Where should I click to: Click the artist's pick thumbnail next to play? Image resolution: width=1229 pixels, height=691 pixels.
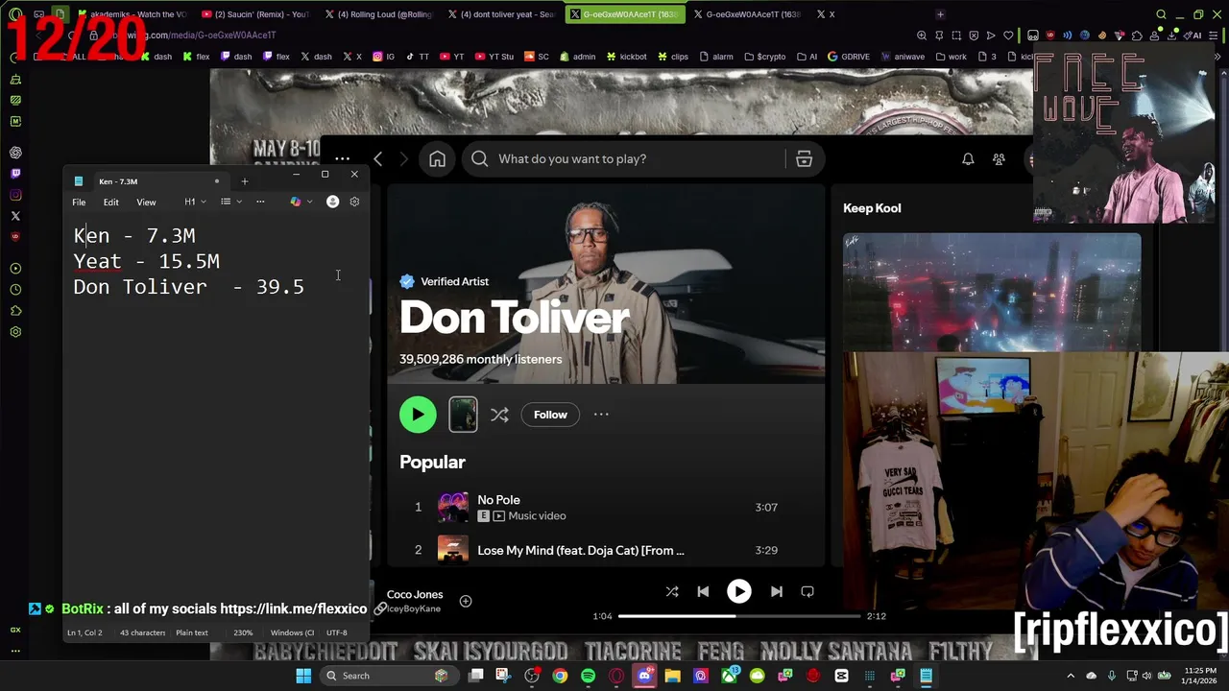[x=463, y=415]
